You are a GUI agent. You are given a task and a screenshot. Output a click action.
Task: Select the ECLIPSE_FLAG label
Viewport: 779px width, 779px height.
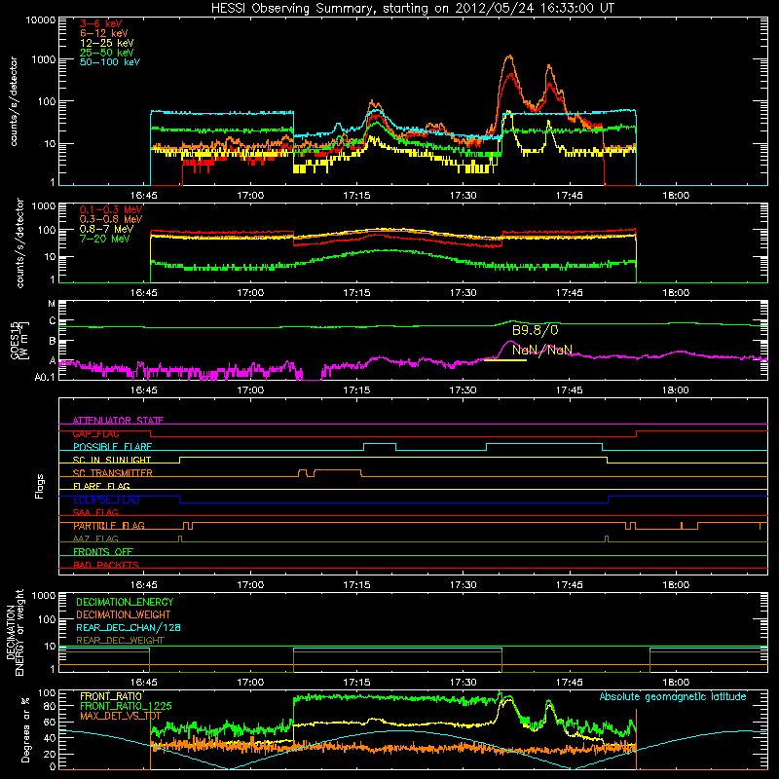point(106,500)
